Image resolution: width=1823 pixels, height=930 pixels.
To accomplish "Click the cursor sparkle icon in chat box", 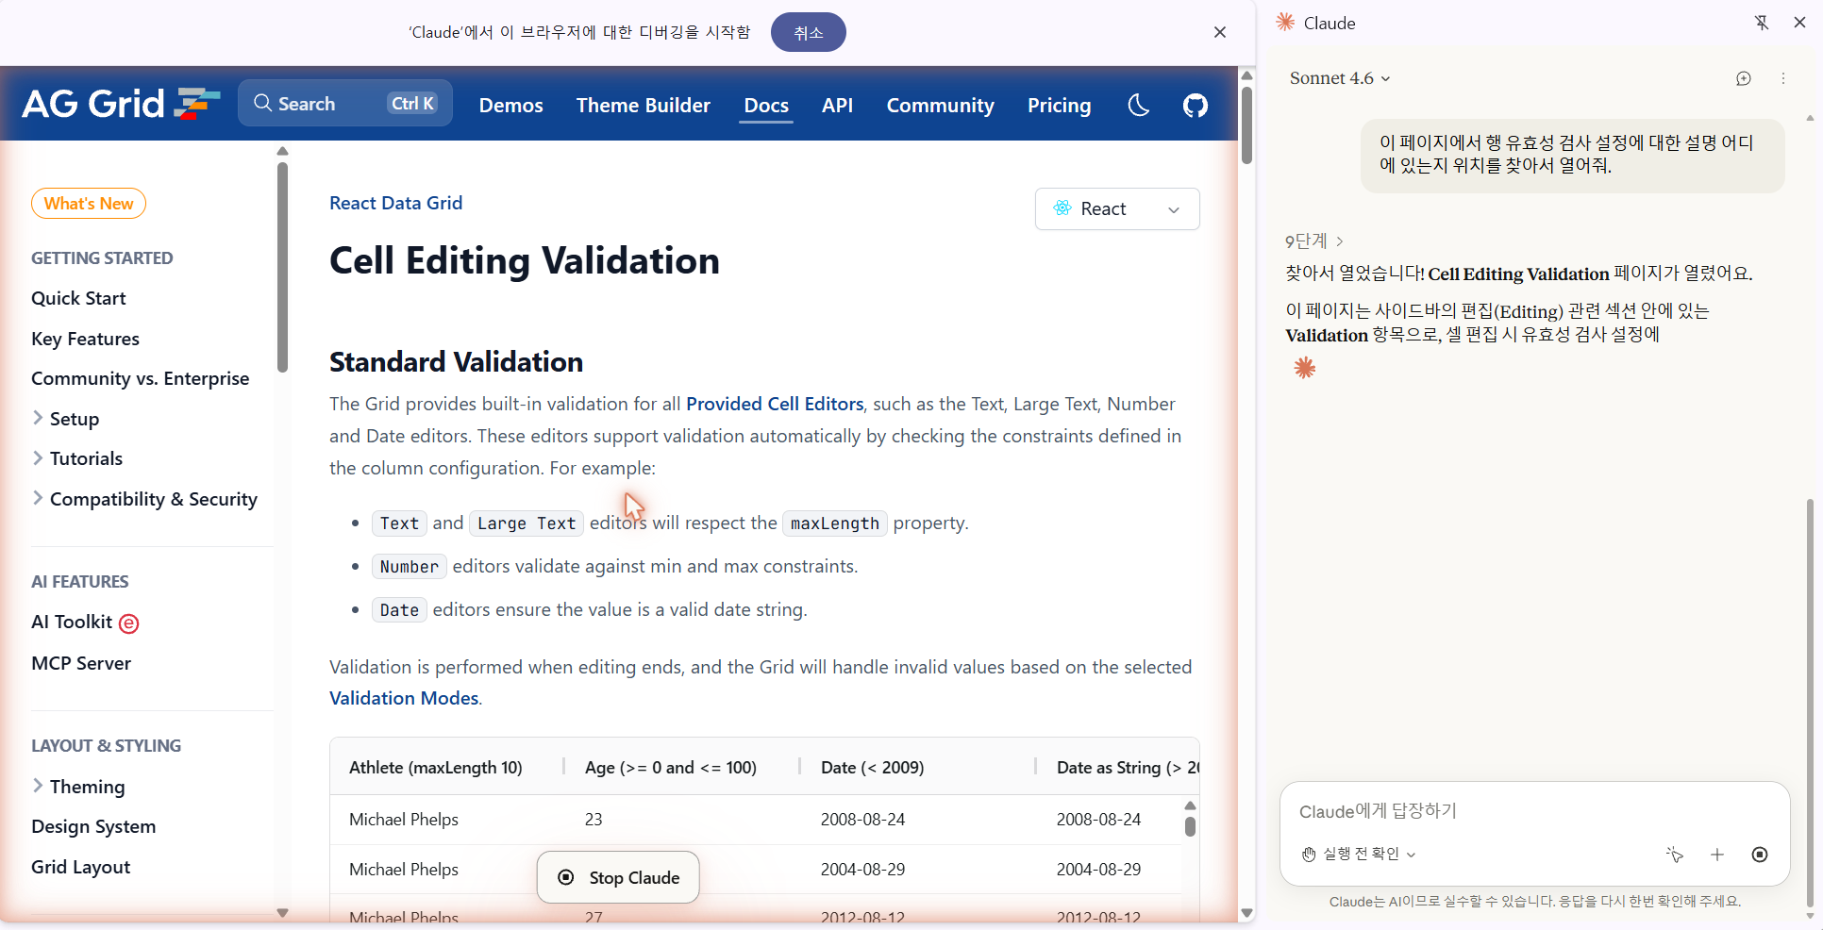I will tap(1675, 855).
